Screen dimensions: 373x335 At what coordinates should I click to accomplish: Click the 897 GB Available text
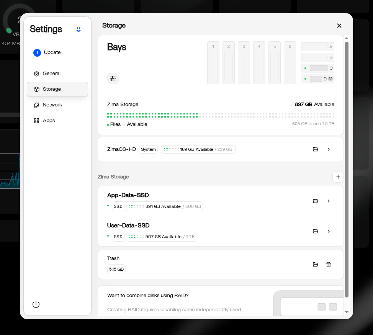click(314, 105)
